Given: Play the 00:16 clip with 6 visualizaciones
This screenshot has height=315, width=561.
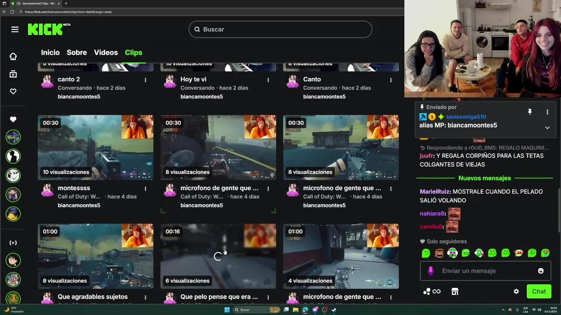Looking at the screenshot, I should click(218, 256).
